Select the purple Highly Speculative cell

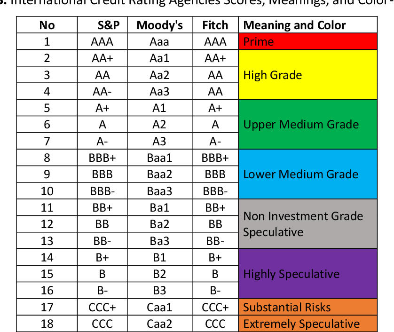click(308, 274)
